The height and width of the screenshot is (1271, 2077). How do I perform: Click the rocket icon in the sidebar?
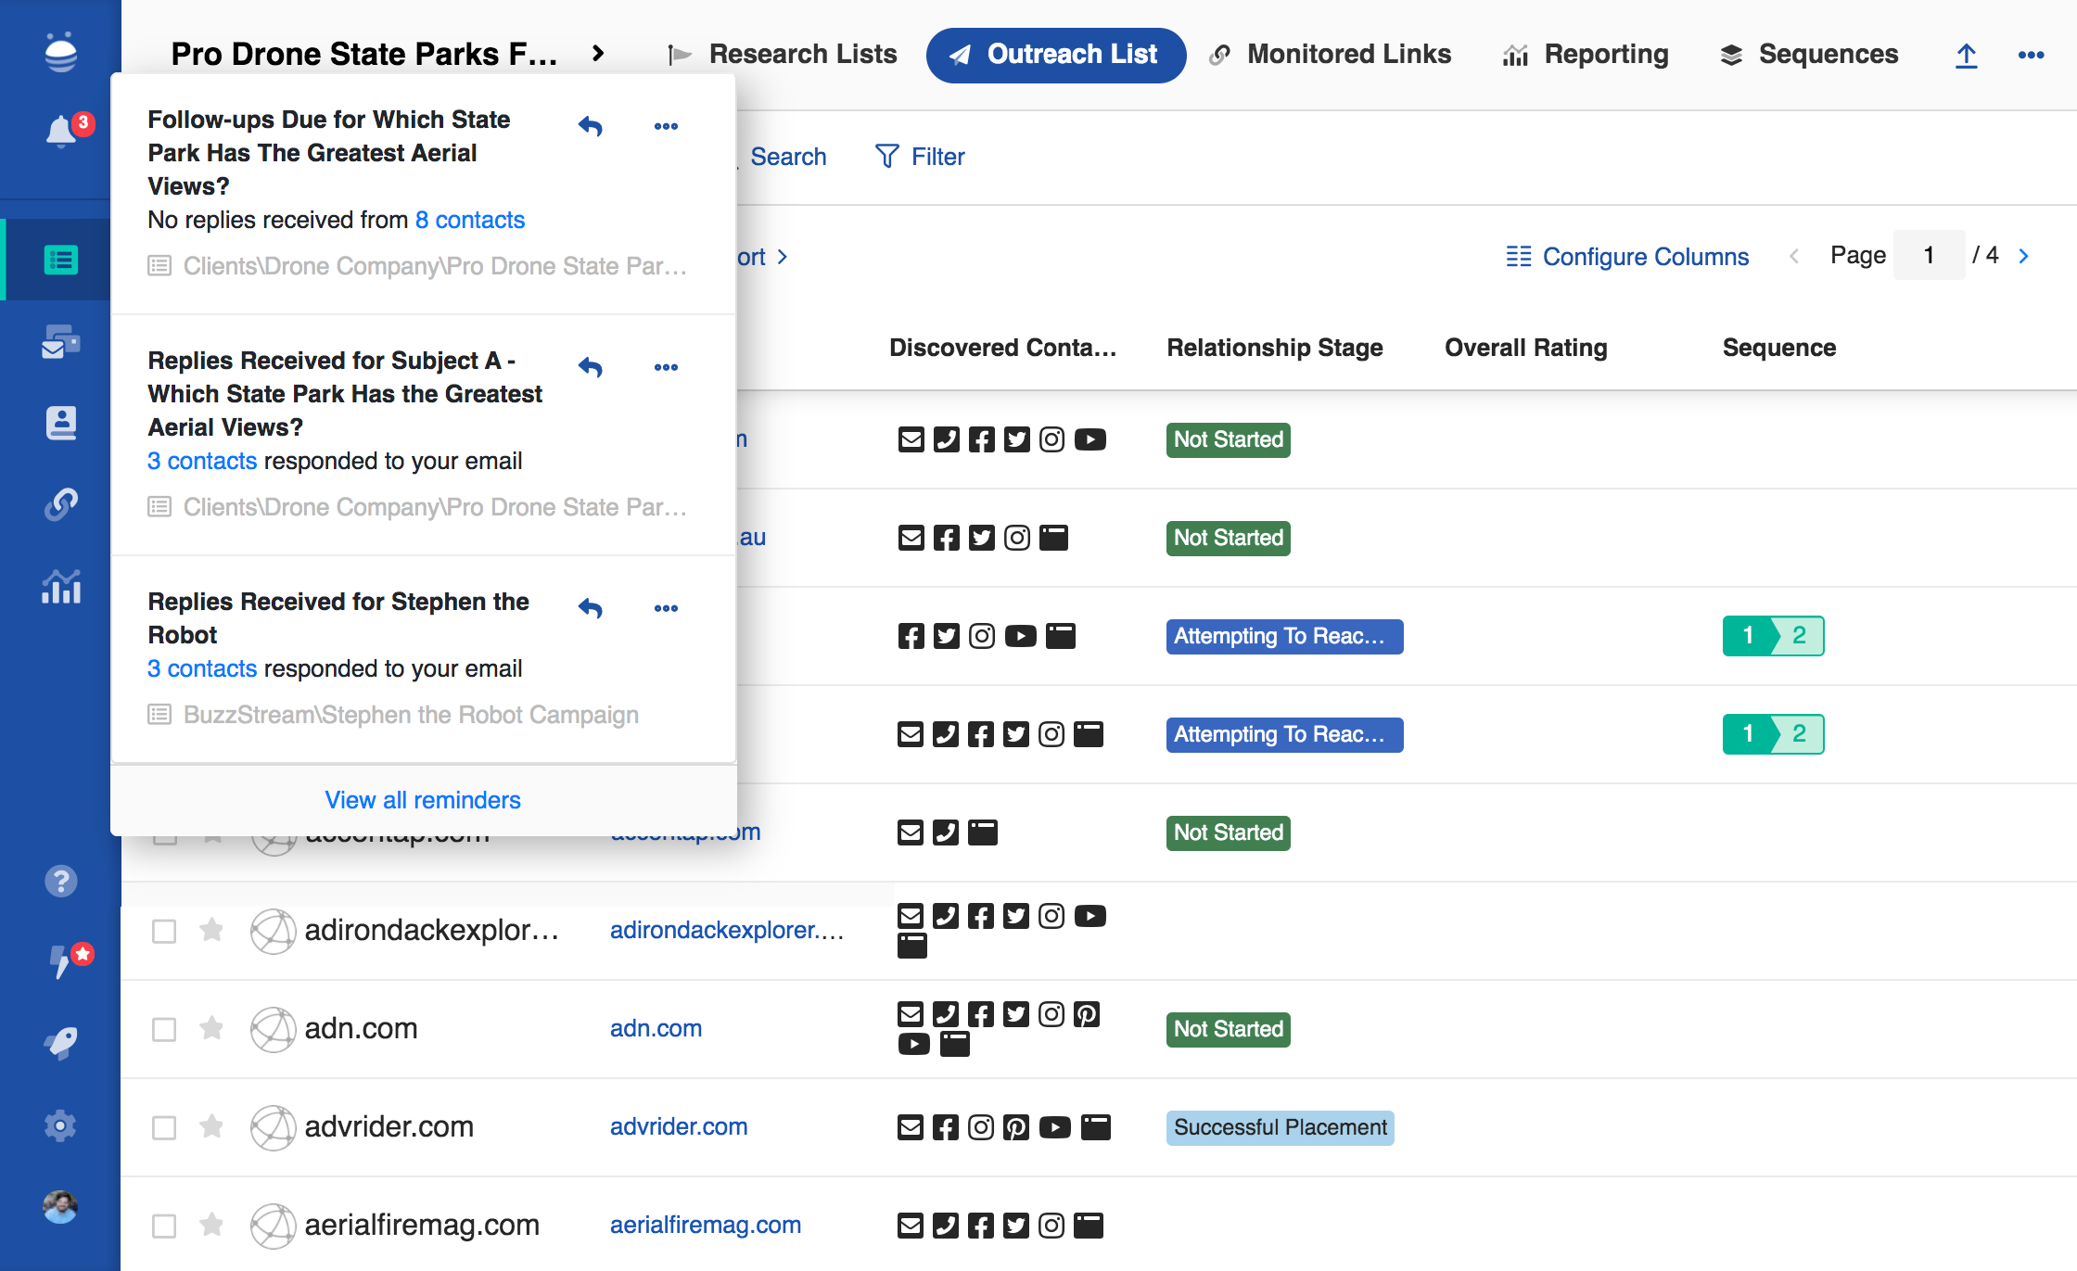coord(61,1043)
